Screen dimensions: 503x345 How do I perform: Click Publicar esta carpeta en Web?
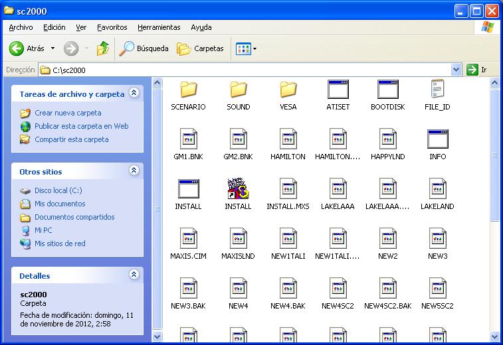tap(82, 126)
